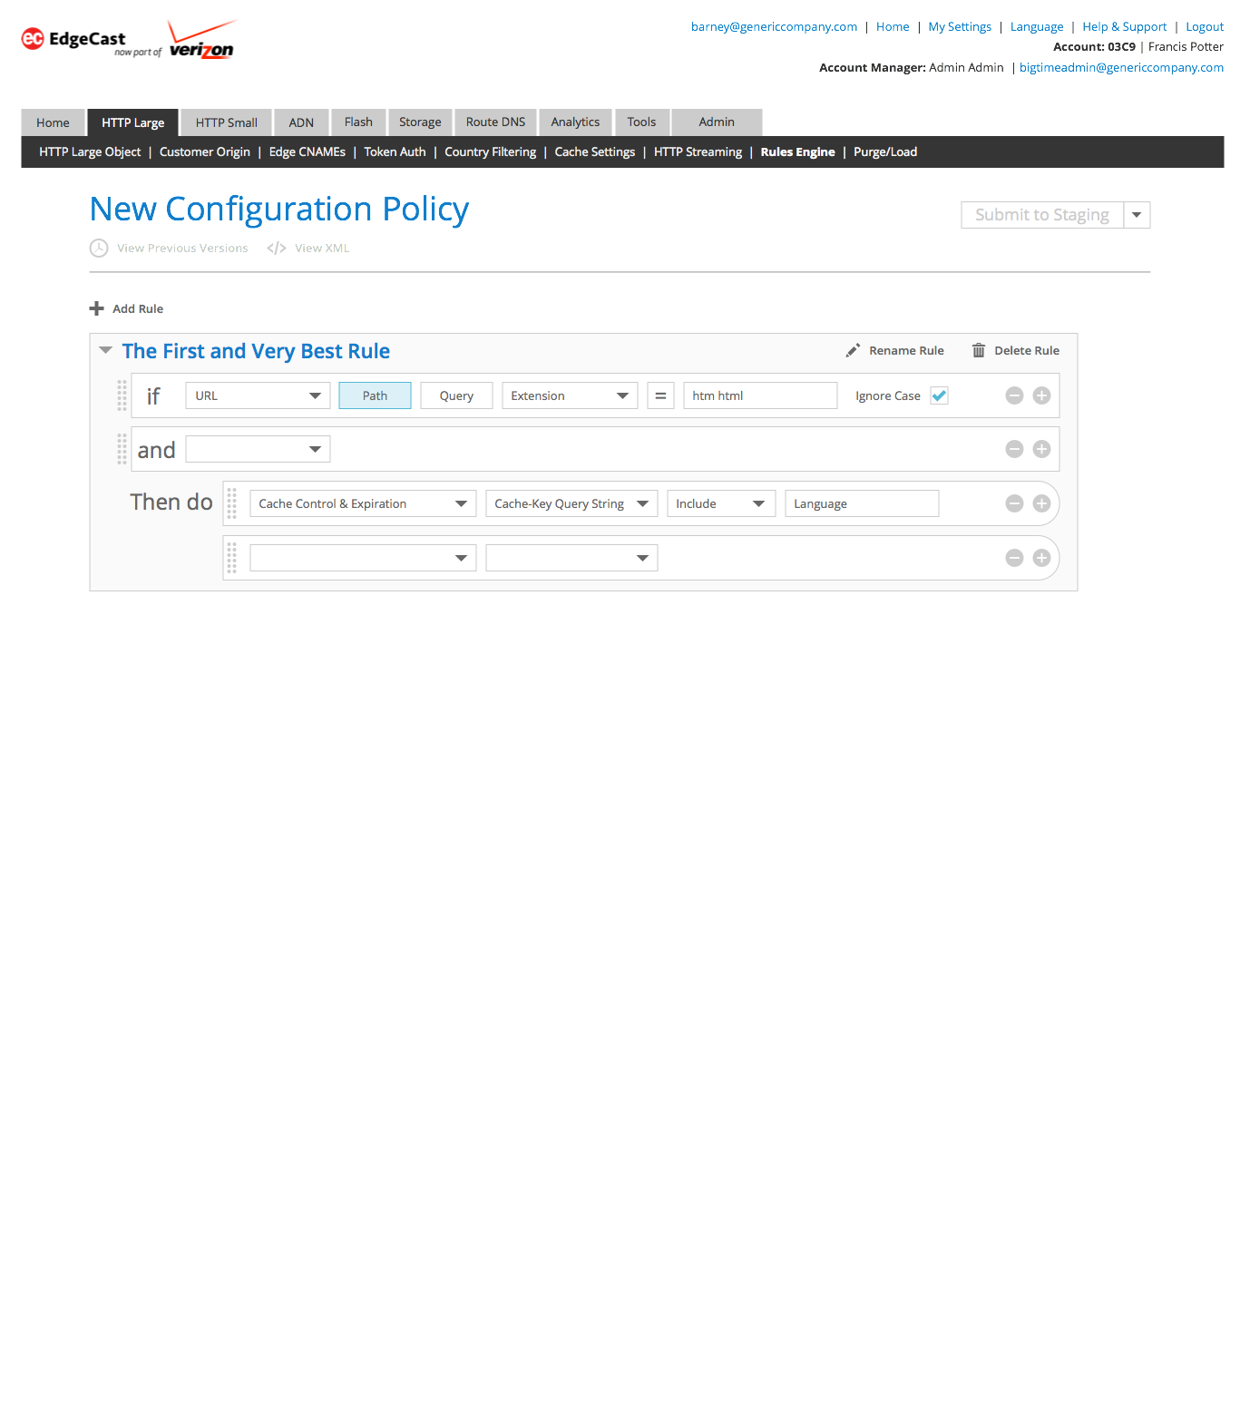Switch to the HTTP Small tab
Viewport: 1240px width, 1415px height.
pos(227,122)
